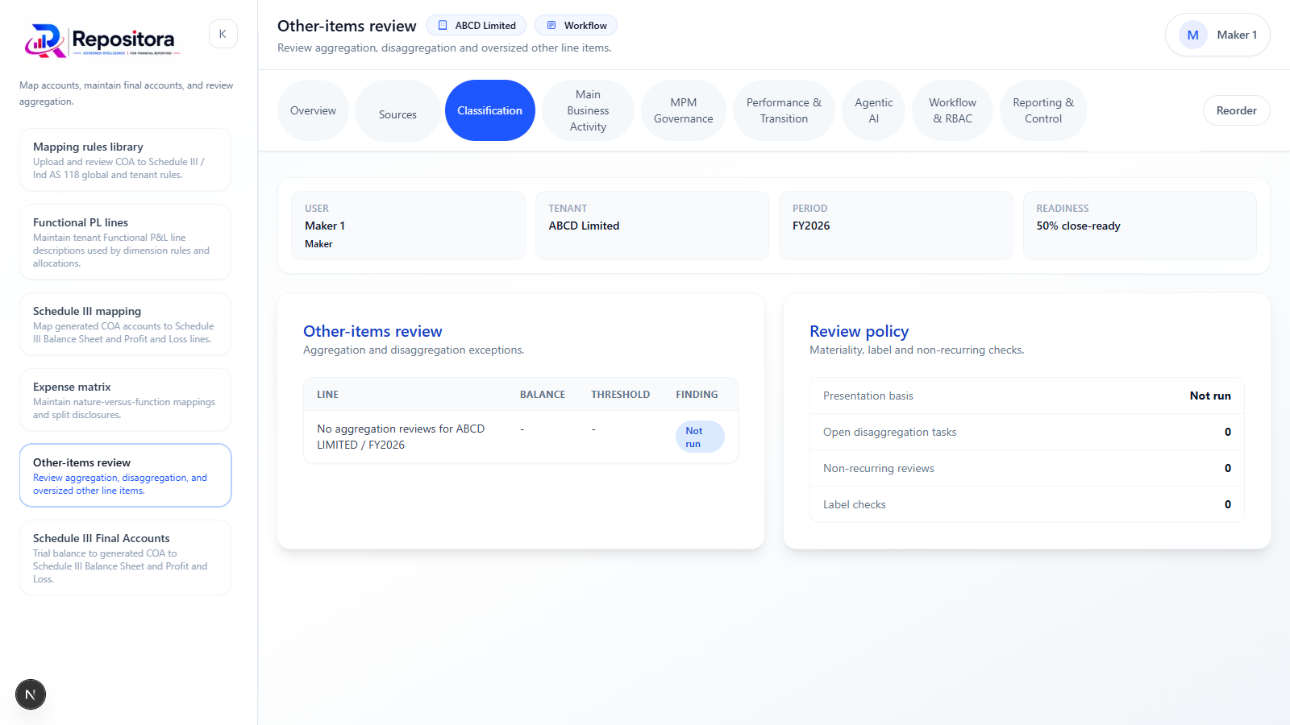Image resolution: width=1290 pixels, height=725 pixels.
Task: Open the ABCD Limited tenant chip
Action: [x=476, y=26]
